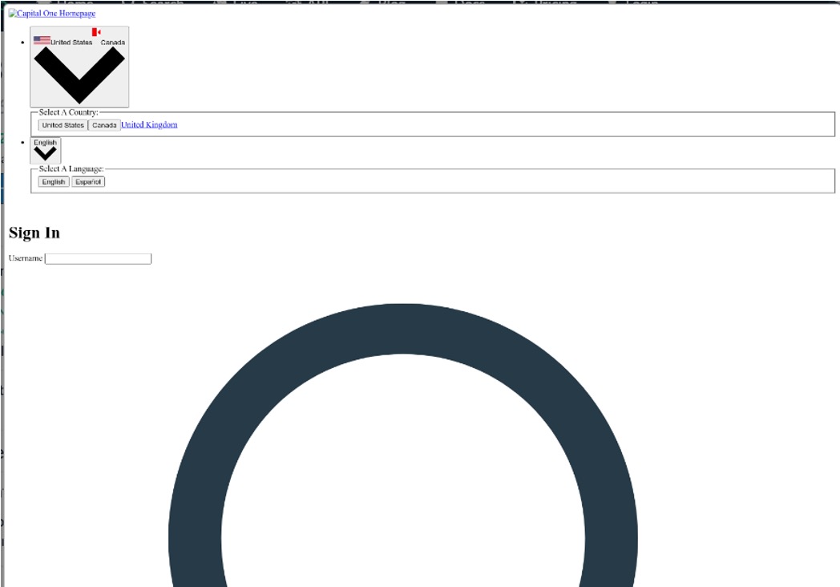Image resolution: width=840 pixels, height=587 pixels.
Task: Switch language with the Español button
Action: [88, 182]
